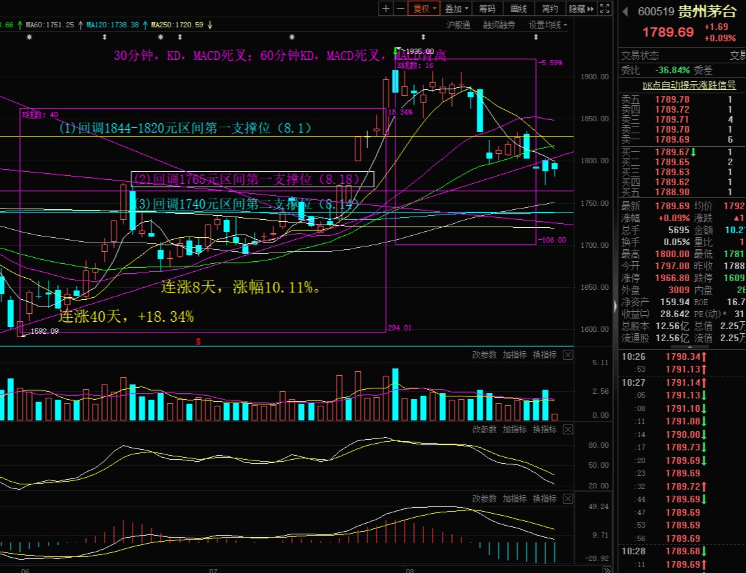Viewport: 746px width, 573px height.
Task: Click the 1592.09 low price marker
Action: pyautogui.click(x=45, y=331)
